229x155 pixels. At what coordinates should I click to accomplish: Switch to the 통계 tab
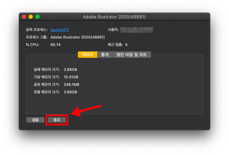(105, 55)
